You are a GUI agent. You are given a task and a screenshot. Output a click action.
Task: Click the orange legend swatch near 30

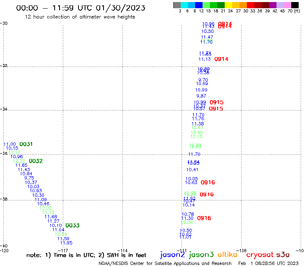(x=243, y=5)
